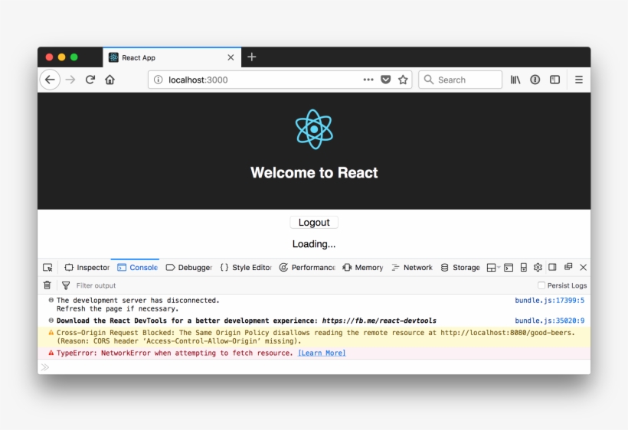Click the forward navigation arrow
This screenshot has width=628, height=430.
pyautogui.click(x=70, y=80)
